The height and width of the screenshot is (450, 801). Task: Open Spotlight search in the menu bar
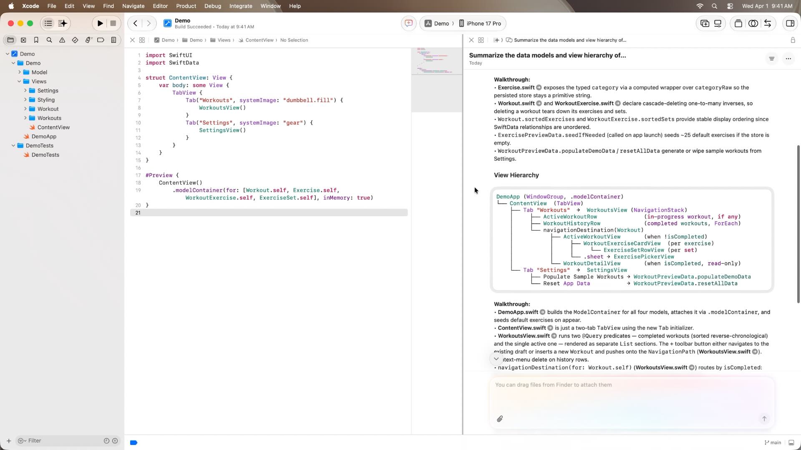coord(714,6)
